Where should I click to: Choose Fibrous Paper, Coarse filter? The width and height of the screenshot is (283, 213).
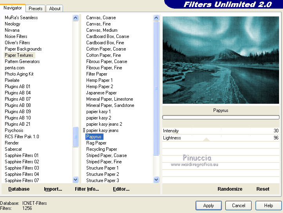tap(107, 61)
